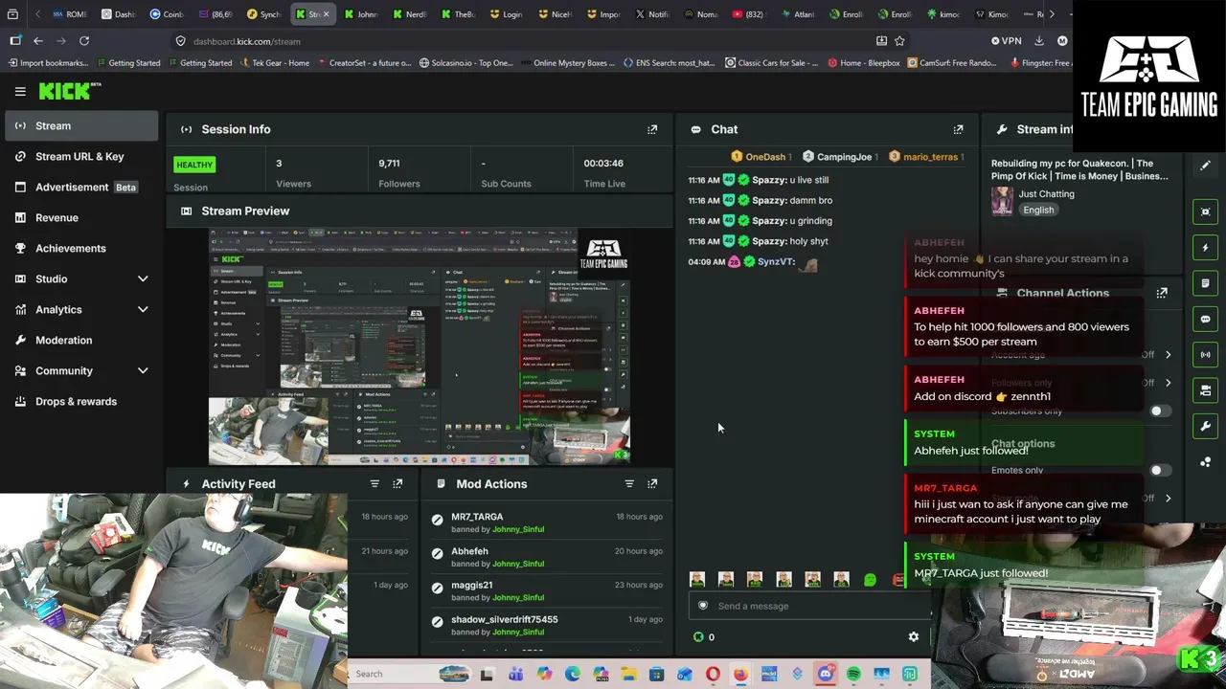The width and height of the screenshot is (1226, 689).
Task: Pop out the Session Info panel
Action: (652, 129)
